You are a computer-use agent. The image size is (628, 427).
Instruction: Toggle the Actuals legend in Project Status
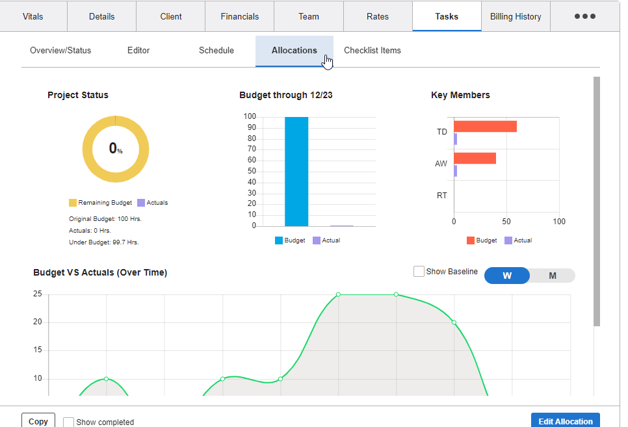point(141,203)
